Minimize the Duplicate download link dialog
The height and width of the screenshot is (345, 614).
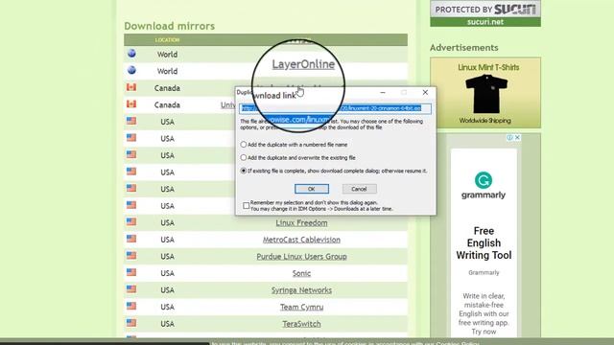pyautogui.click(x=383, y=92)
